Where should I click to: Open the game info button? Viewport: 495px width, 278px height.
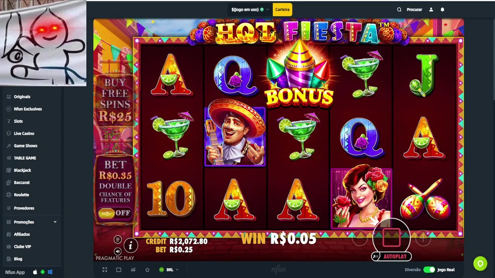tap(130, 246)
